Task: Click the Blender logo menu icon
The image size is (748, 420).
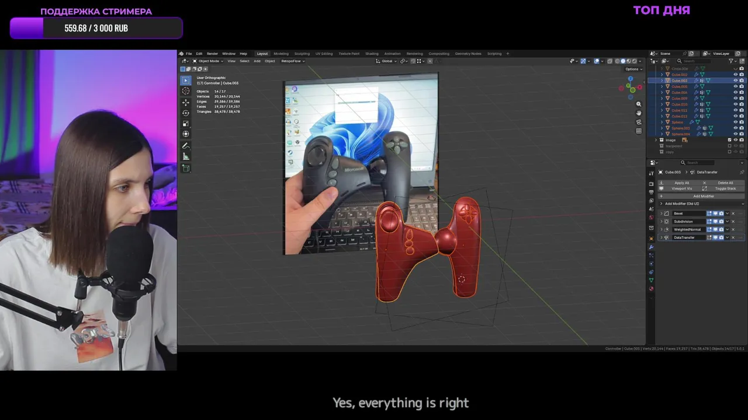Action: point(181,54)
